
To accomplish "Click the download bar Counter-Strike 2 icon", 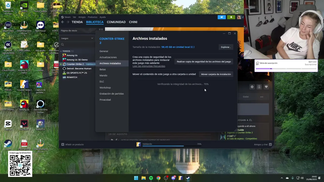I will (138, 144).
